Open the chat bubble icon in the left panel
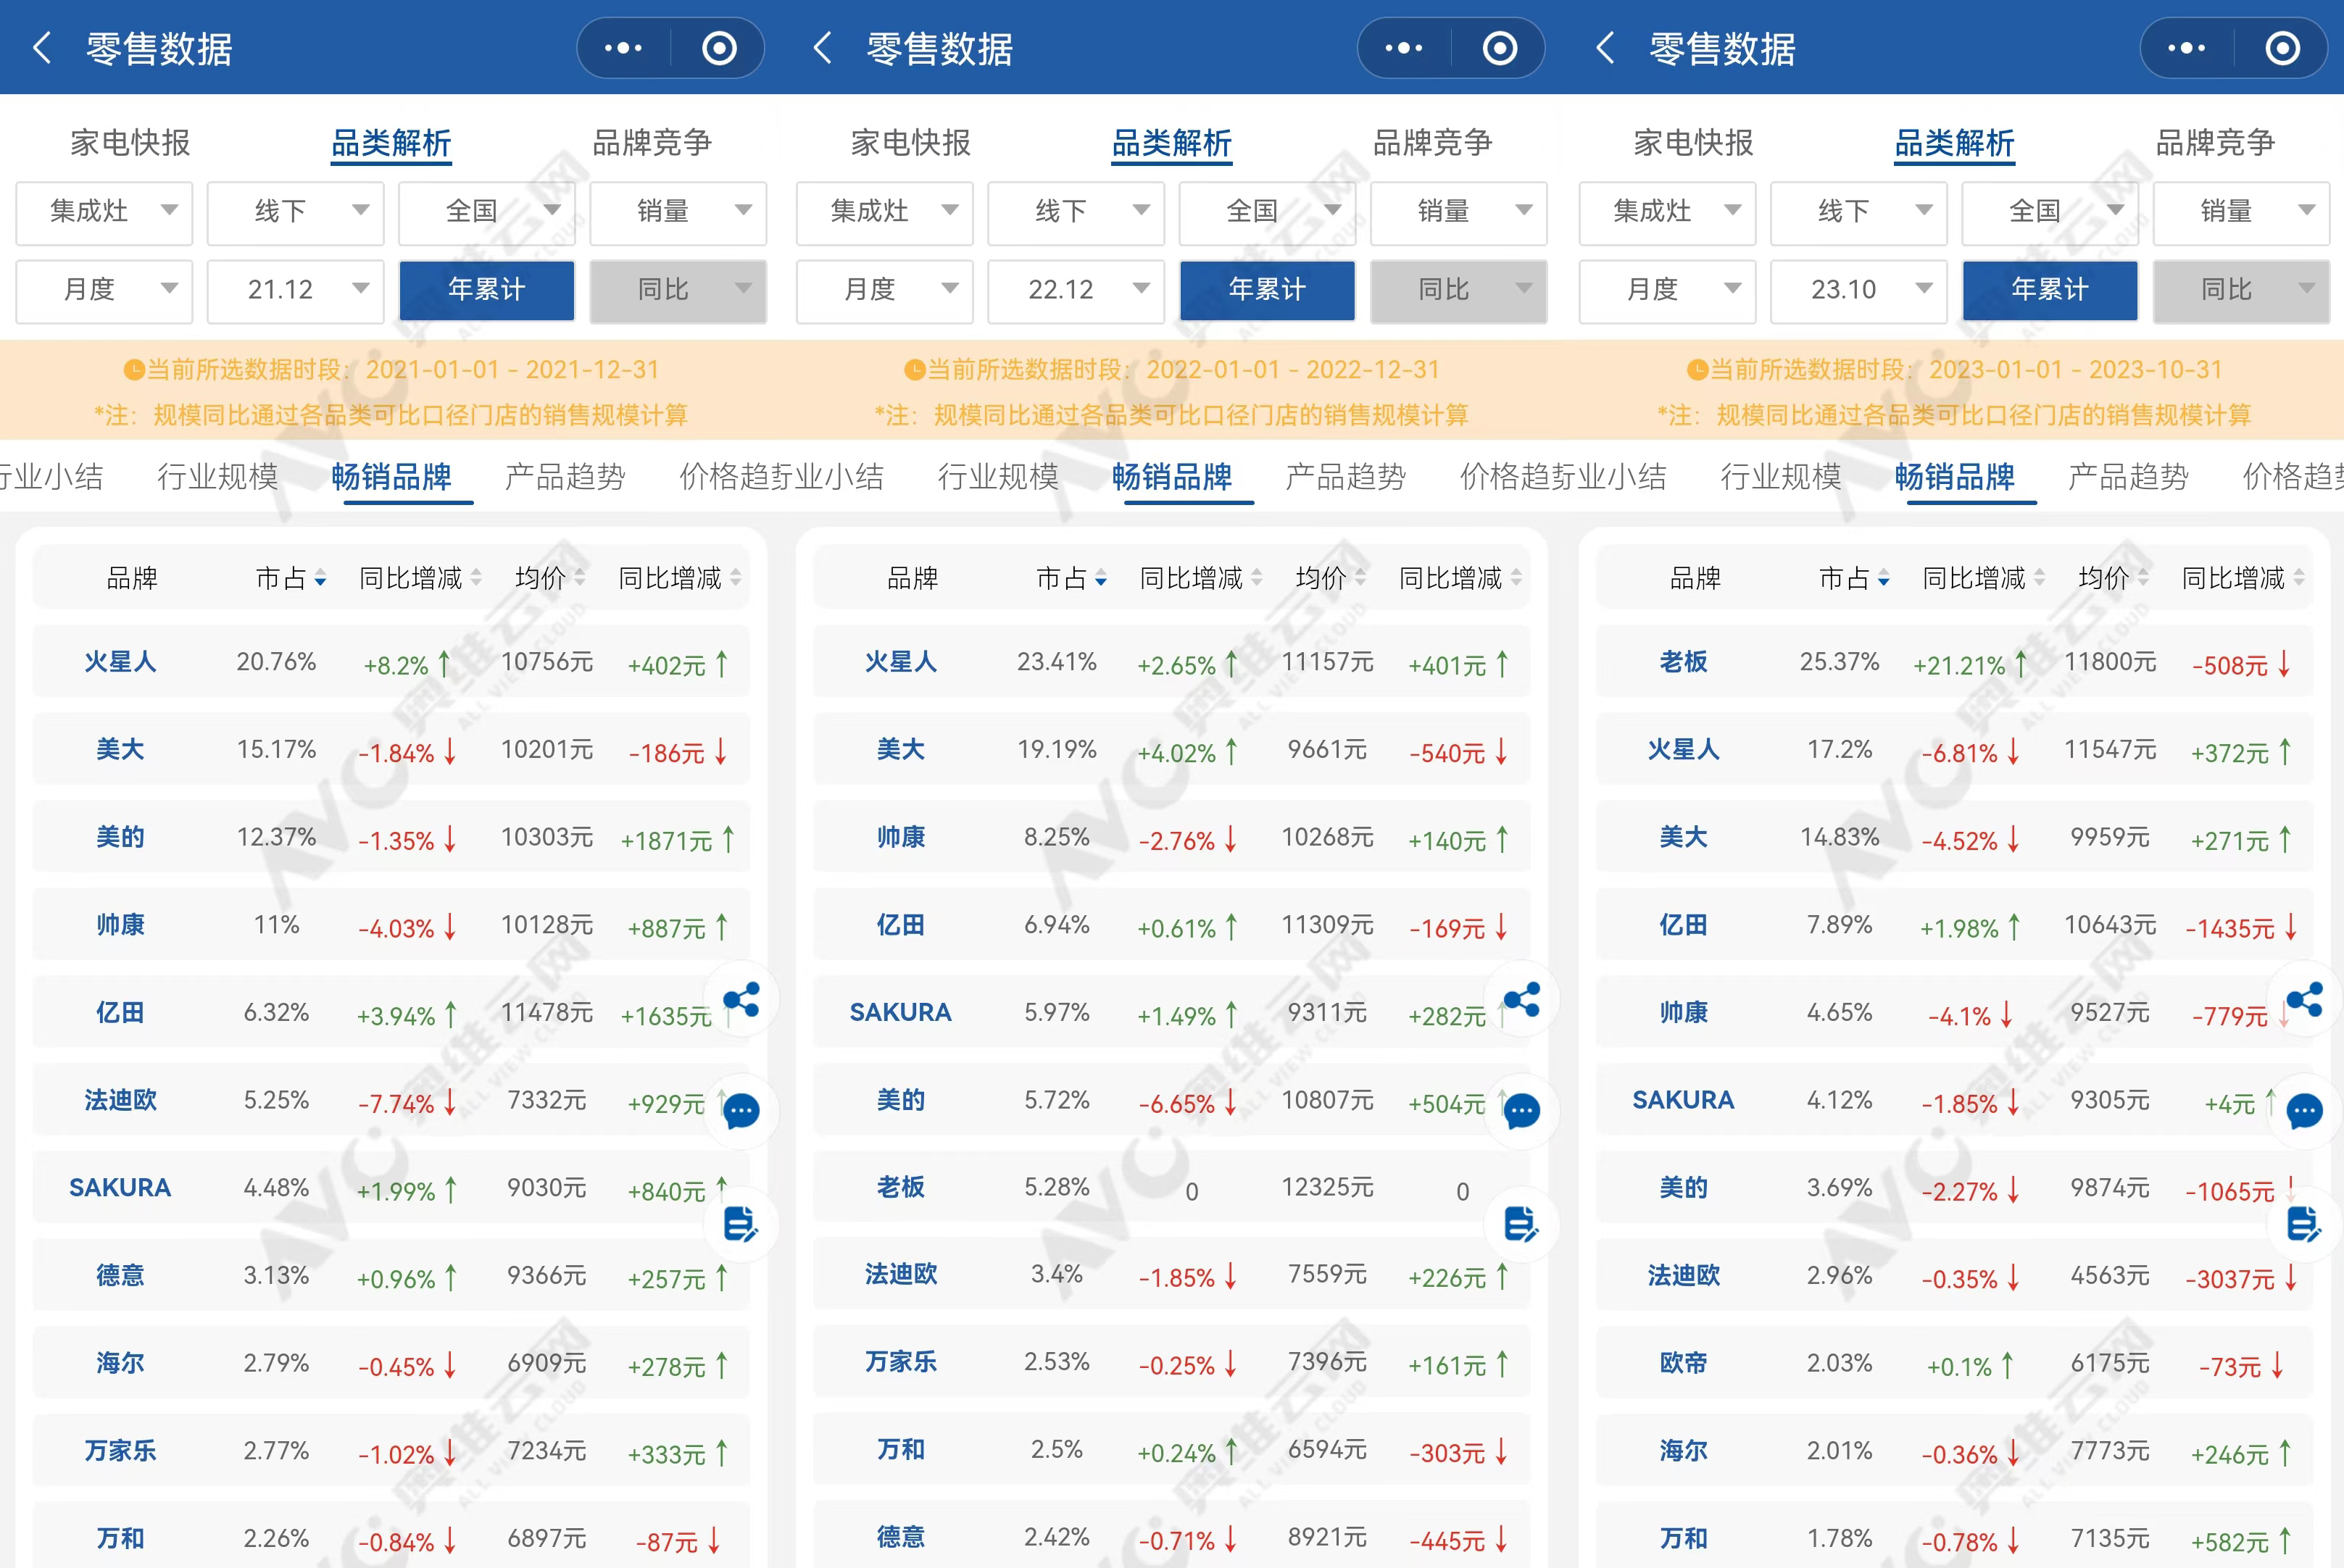The height and width of the screenshot is (1568, 2344). [742, 1111]
